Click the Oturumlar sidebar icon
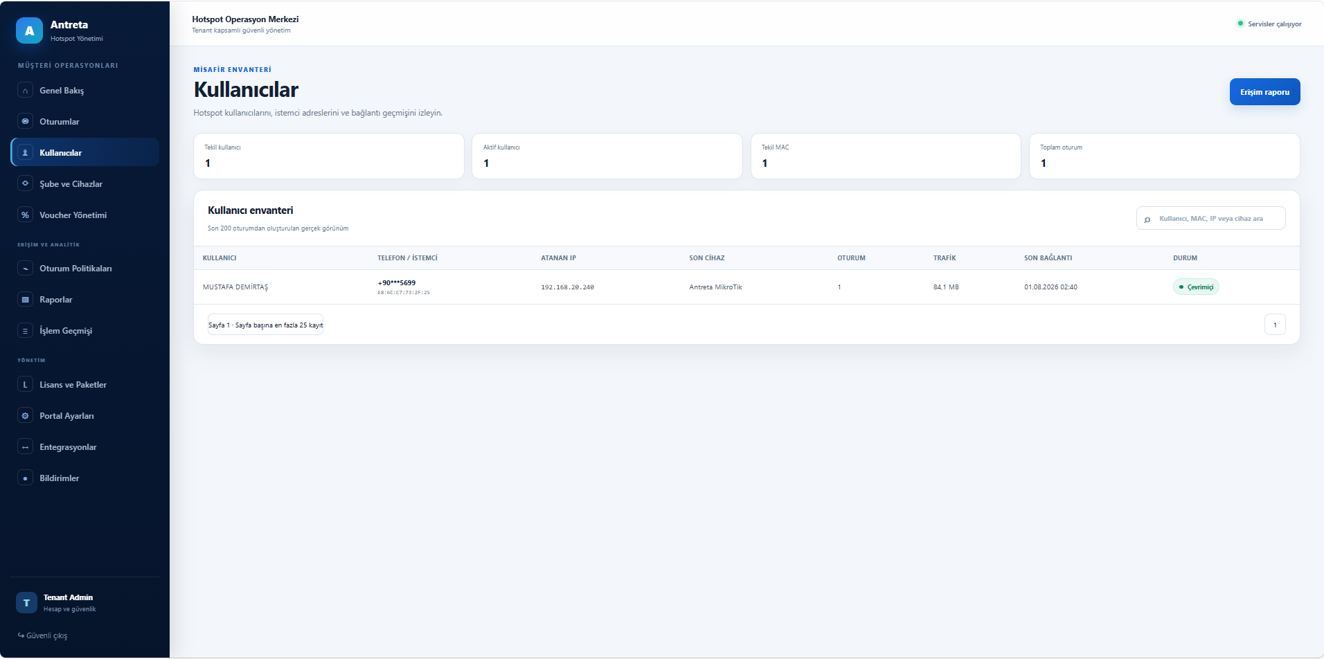1324x659 pixels. 25,122
